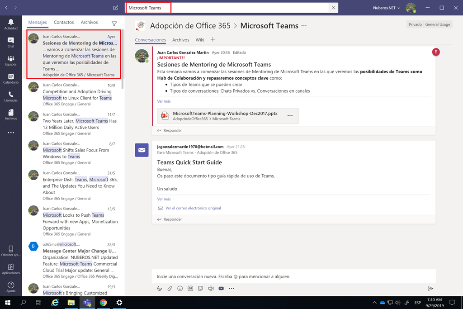This screenshot has height=309, width=463.
Task: Open options menu for the pptx attachment
Action: pyautogui.click(x=290, y=115)
